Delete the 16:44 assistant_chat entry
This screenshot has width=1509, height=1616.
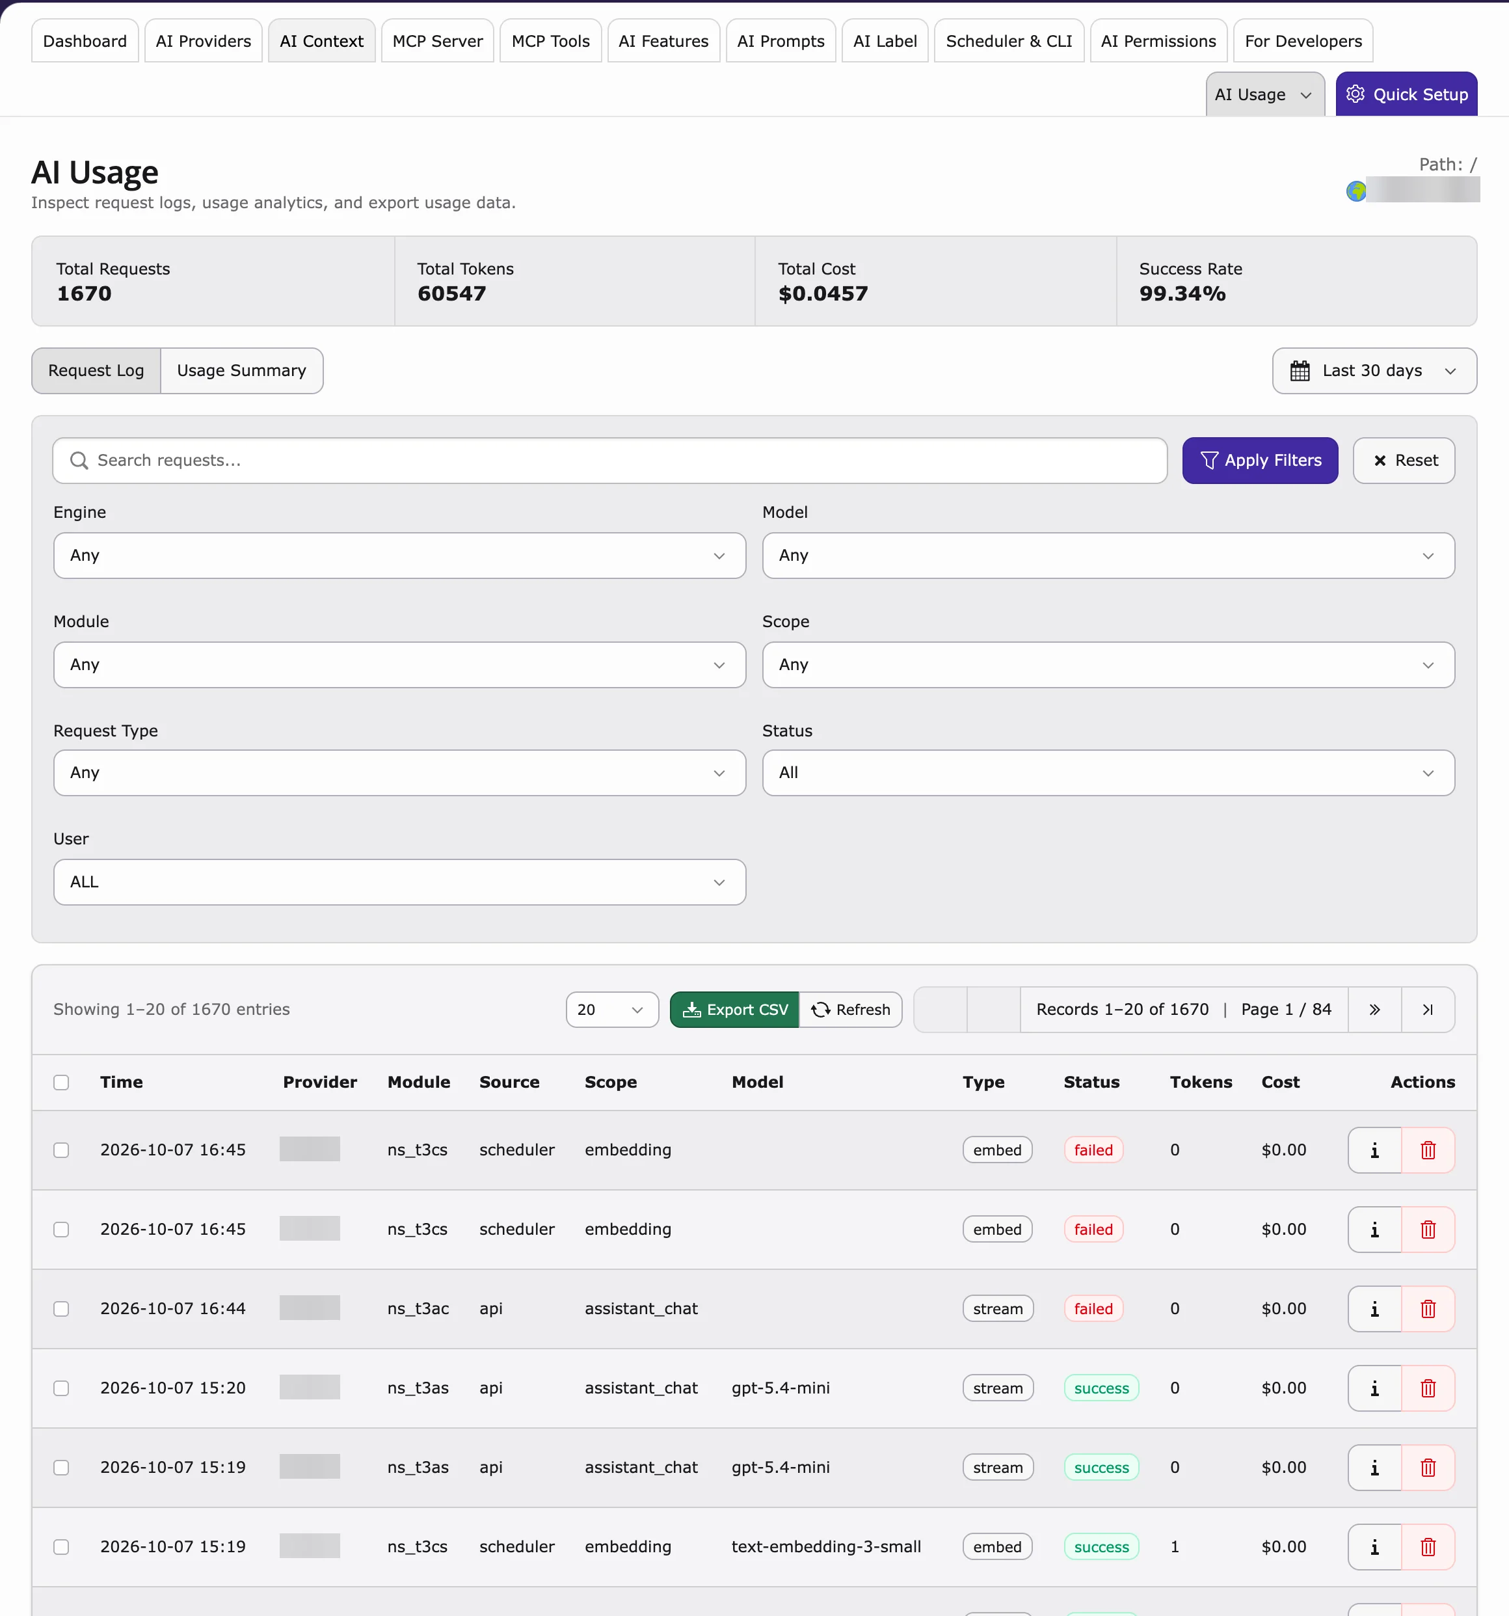(x=1428, y=1308)
